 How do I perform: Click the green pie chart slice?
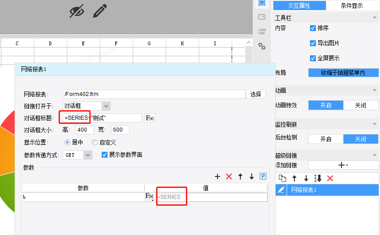[x=7, y=191]
